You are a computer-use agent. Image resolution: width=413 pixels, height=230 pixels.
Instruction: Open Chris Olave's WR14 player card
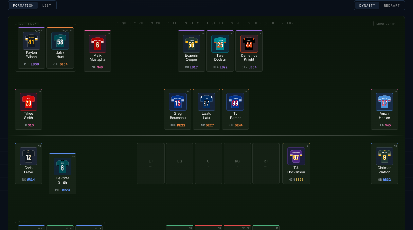pos(28,163)
